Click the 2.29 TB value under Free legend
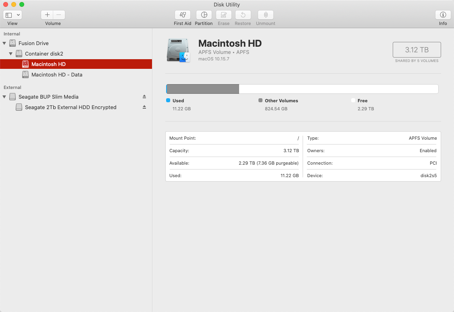 click(x=366, y=109)
